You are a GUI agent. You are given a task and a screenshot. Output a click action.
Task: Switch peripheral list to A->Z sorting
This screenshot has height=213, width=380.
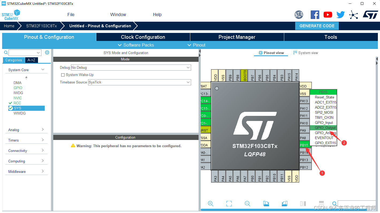[x=31, y=60]
